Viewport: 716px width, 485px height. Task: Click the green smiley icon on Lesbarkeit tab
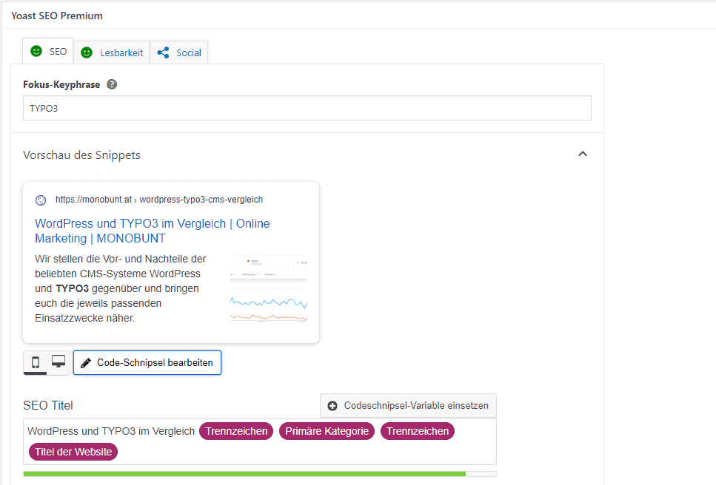(87, 53)
